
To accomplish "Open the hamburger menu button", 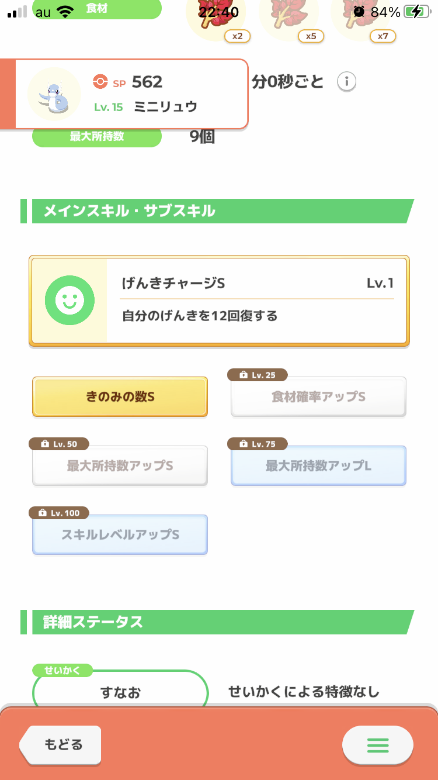I will (x=377, y=745).
